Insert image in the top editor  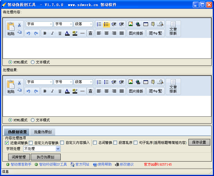pyautogui.click(x=131, y=24)
